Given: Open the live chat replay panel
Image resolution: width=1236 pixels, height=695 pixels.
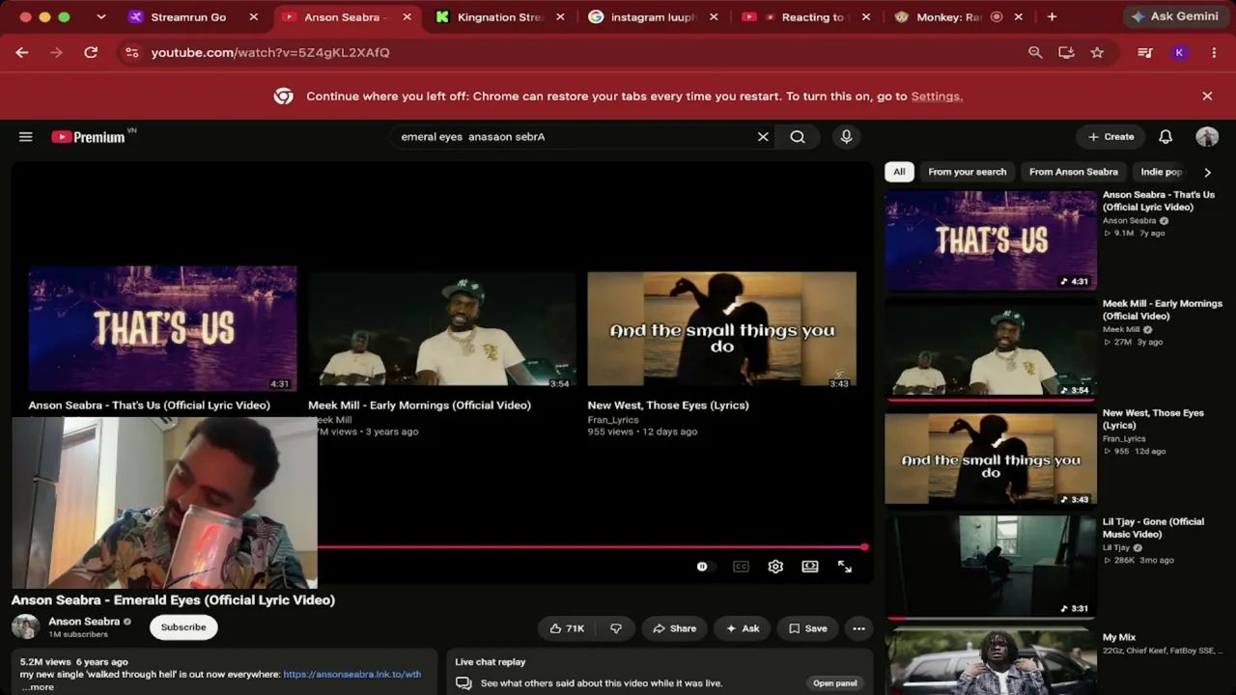Looking at the screenshot, I should 835,683.
